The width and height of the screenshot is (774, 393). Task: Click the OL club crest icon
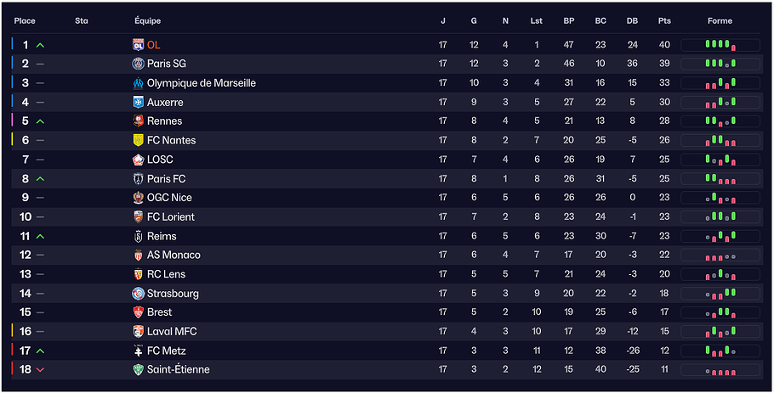[138, 45]
